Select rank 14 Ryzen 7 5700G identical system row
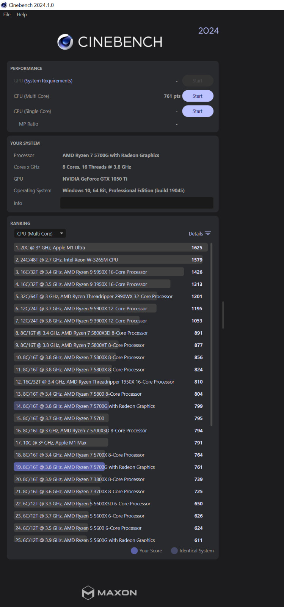The height and width of the screenshot is (607, 284). (111, 406)
